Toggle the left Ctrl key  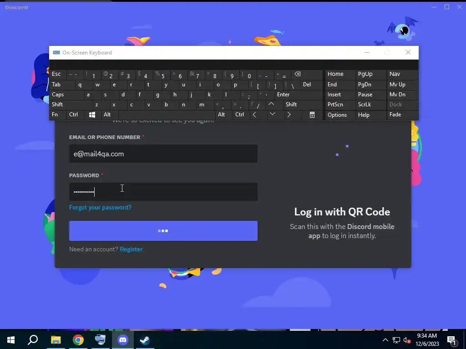75,115
